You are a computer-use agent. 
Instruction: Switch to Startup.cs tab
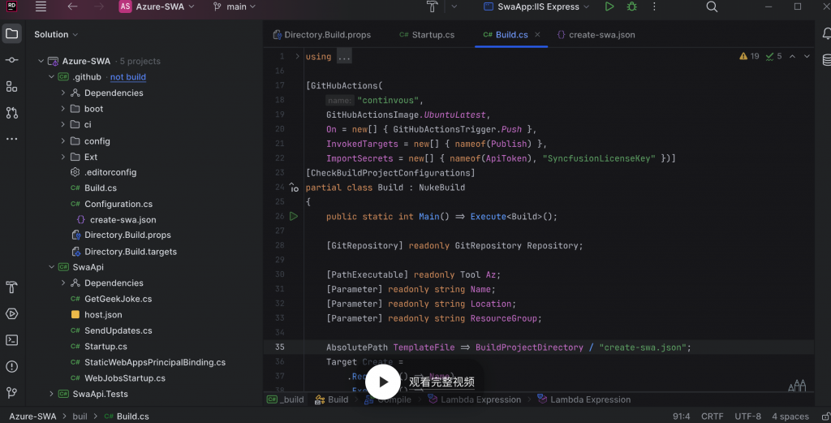click(x=427, y=34)
